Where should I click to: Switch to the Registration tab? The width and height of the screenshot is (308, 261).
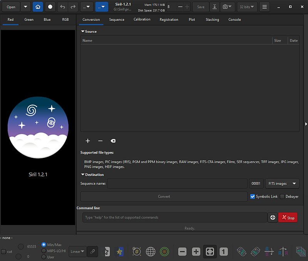[169, 20]
